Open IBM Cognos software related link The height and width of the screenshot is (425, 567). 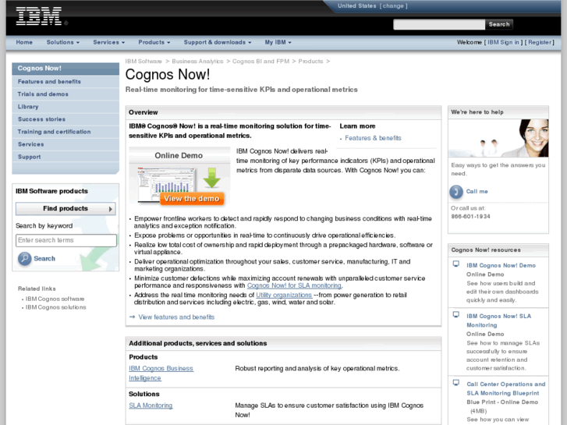pyautogui.click(x=55, y=299)
